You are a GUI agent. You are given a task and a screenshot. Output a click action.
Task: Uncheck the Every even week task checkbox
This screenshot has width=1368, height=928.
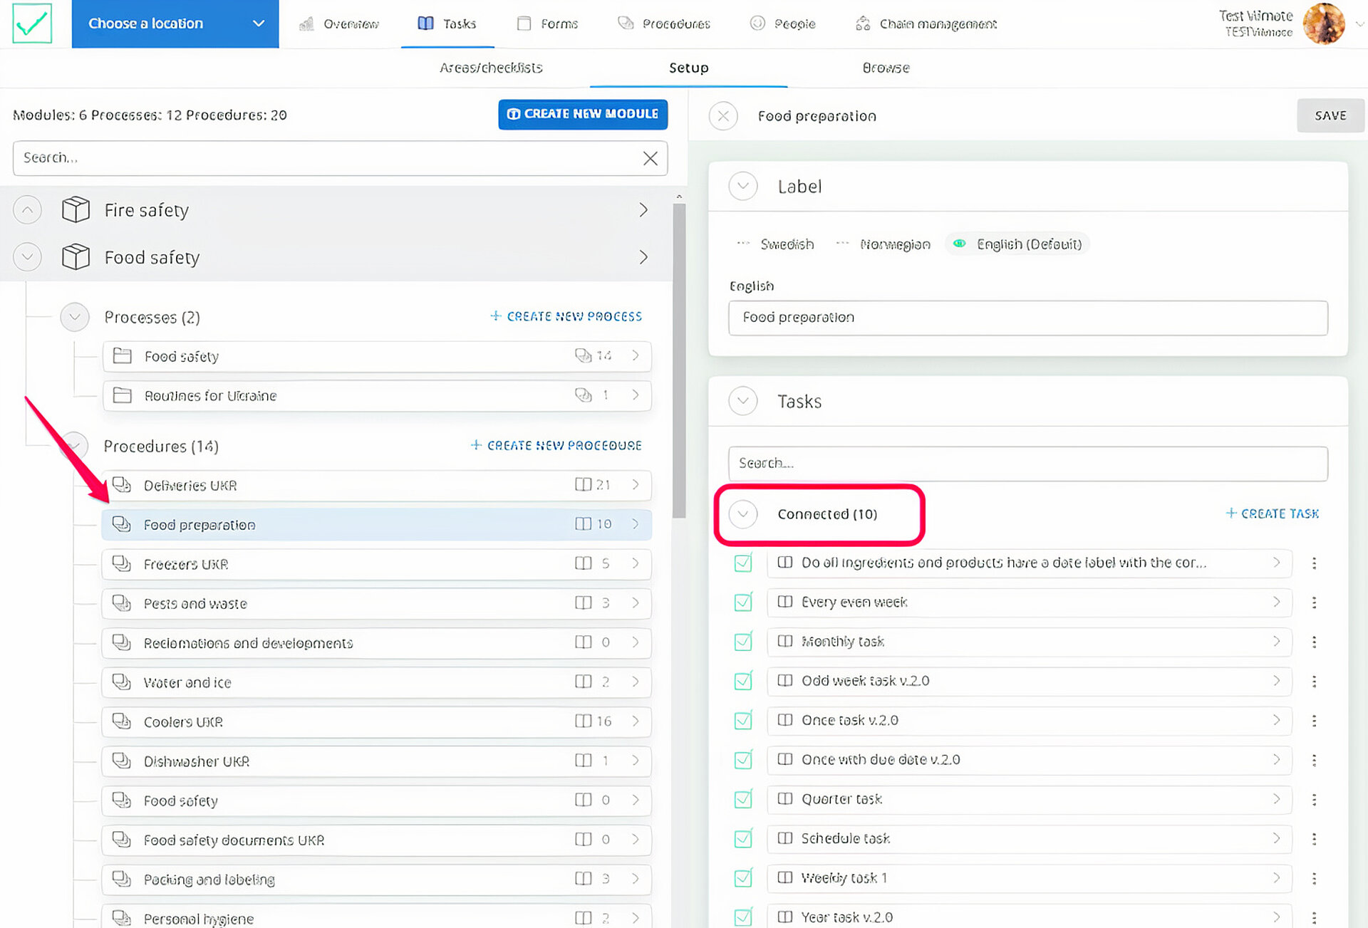pos(742,603)
